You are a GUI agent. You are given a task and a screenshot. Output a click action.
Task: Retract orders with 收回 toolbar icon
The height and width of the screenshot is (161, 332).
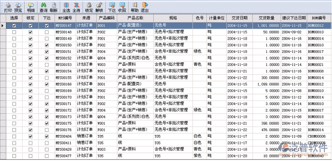click(x=122, y=7)
